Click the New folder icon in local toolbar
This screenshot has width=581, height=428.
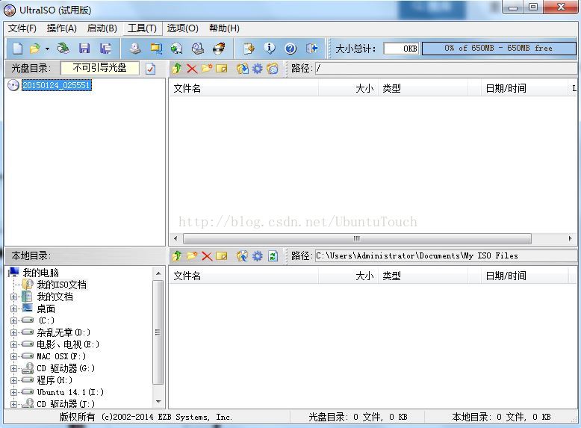[x=192, y=255]
